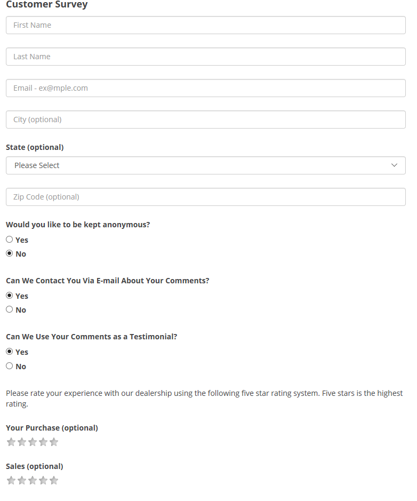Click the City optional field
Image resolution: width=417 pixels, height=501 pixels.
205,120
